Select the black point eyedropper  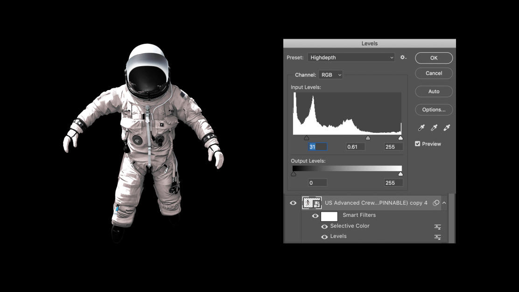pyautogui.click(x=421, y=128)
